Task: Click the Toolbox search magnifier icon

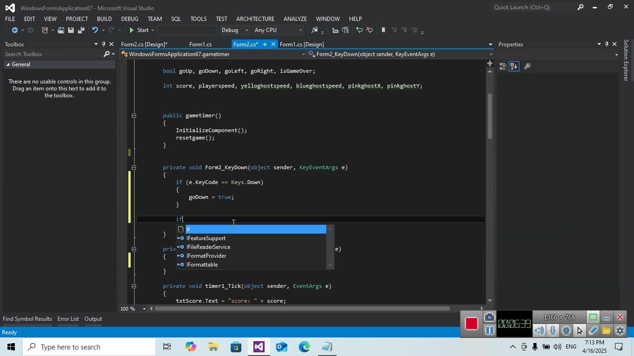Action: (x=106, y=54)
